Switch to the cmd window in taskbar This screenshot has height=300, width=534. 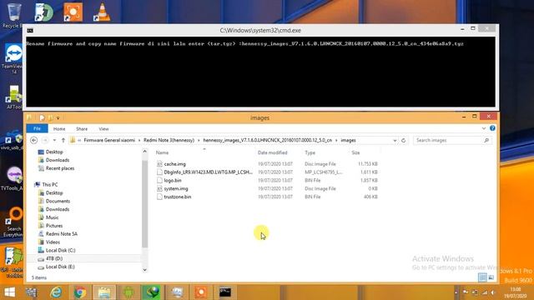tap(224, 292)
